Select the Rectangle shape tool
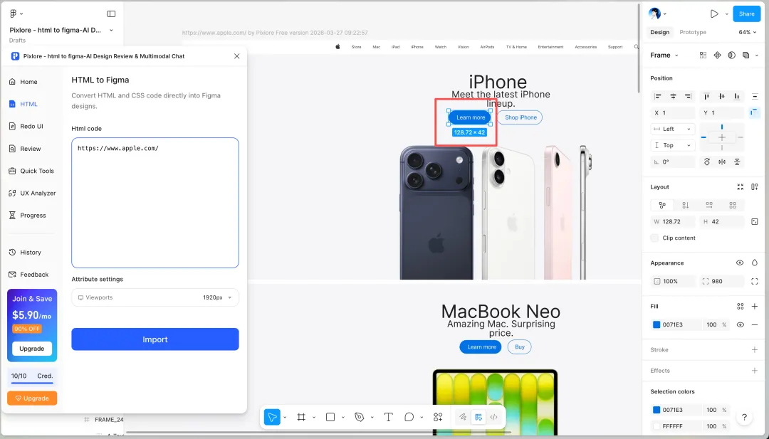Viewport: 769px width, 439px height. 330,417
